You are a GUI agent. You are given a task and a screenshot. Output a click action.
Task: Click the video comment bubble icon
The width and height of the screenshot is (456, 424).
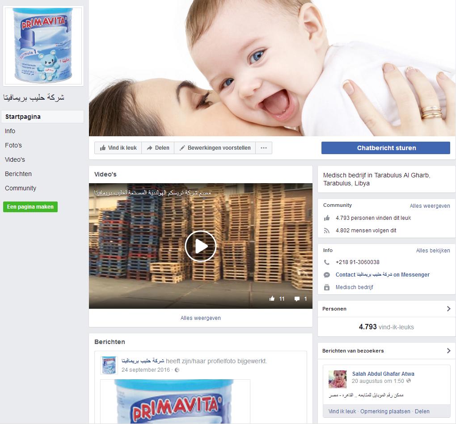pos(297,299)
